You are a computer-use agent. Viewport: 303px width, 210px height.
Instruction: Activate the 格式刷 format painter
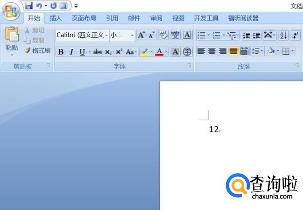pyautogui.click(x=37, y=51)
